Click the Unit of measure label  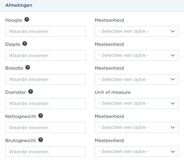[x=113, y=92]
